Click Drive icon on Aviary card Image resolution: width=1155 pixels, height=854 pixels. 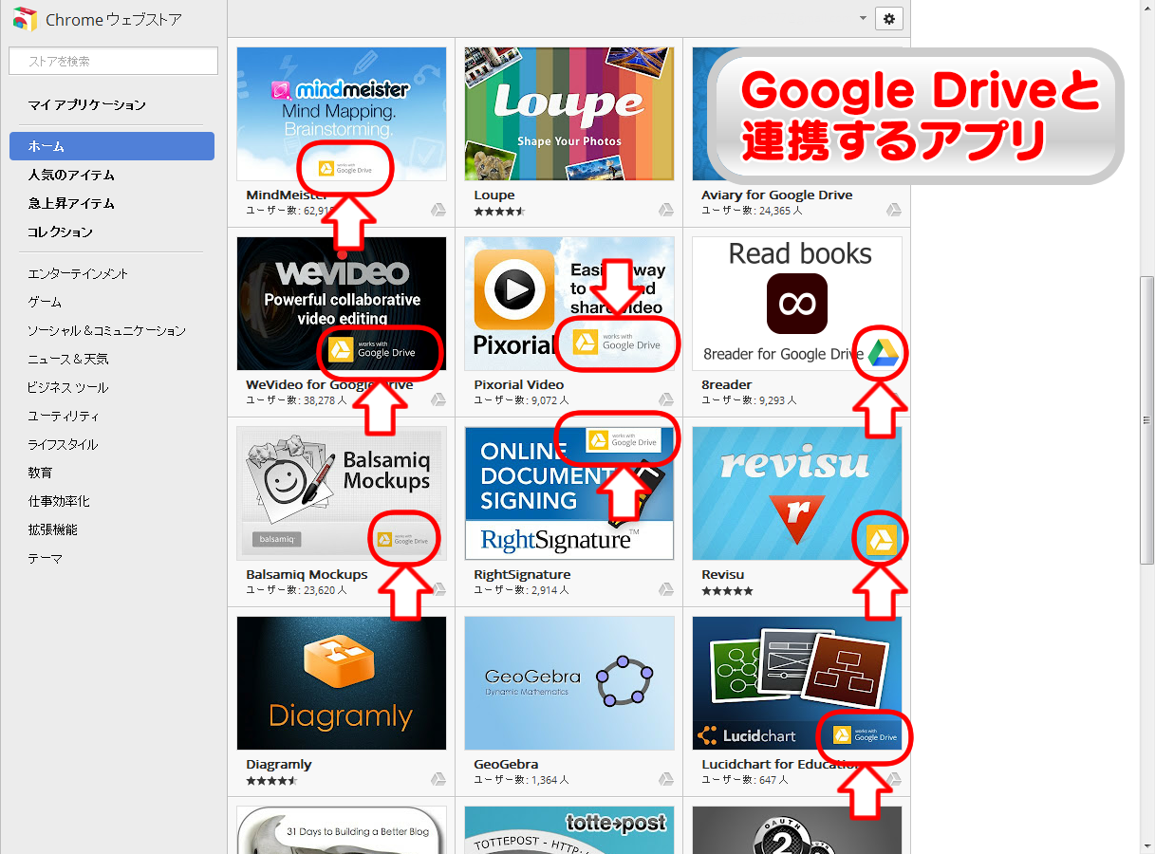click(894, 210)
